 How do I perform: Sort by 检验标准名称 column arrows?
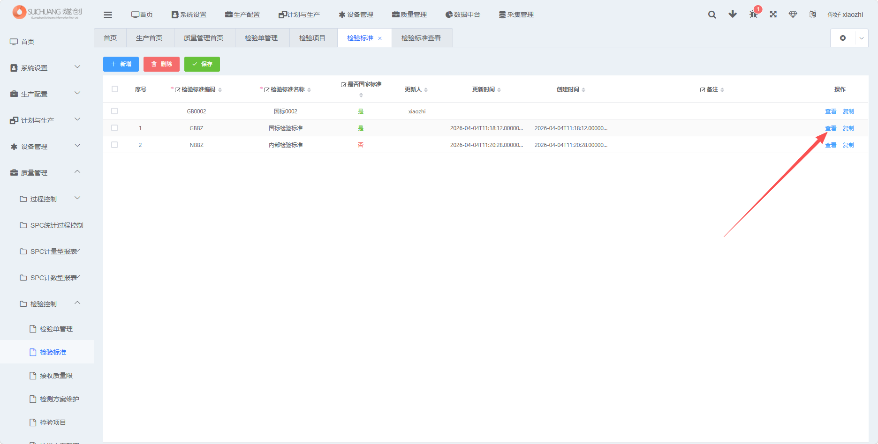[x=309, y=90]
